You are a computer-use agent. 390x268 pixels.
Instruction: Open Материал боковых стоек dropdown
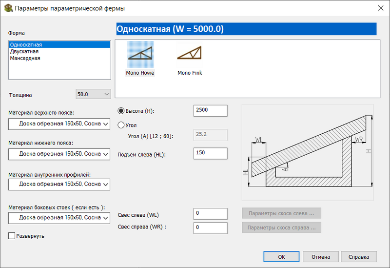click(59, 218)
